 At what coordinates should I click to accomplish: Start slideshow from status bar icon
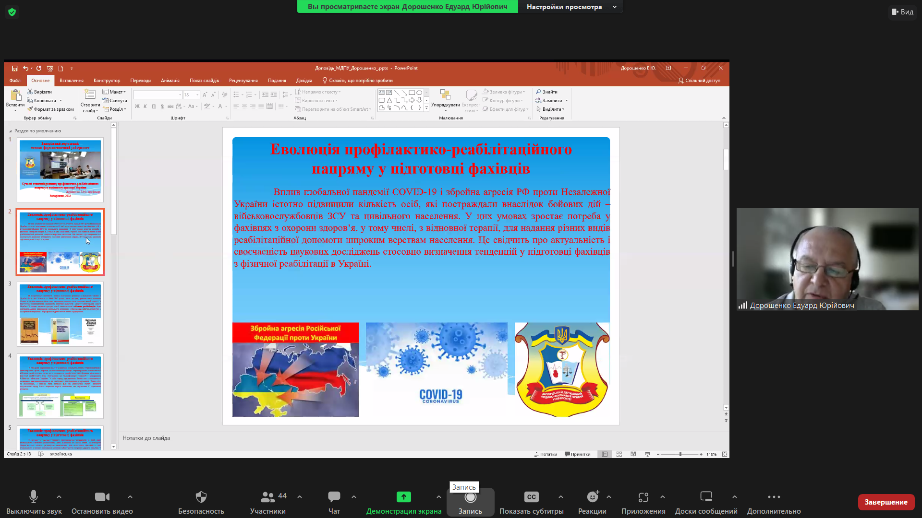pyautogui.click(x=647, y=454)
